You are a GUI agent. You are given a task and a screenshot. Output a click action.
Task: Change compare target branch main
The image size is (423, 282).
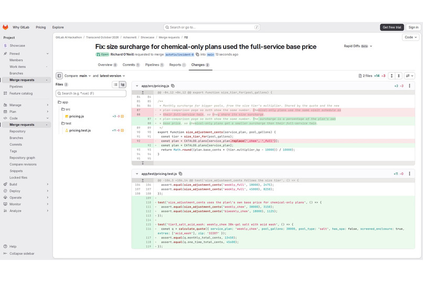(x=85, y=76)
